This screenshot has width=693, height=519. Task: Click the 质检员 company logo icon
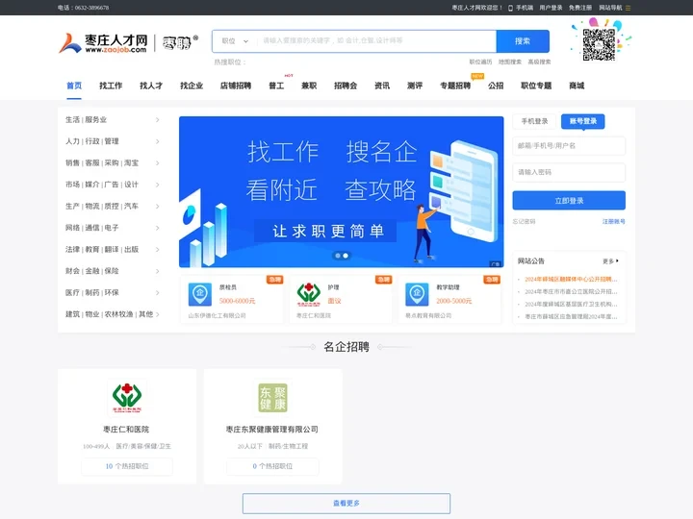click(200, 294)
